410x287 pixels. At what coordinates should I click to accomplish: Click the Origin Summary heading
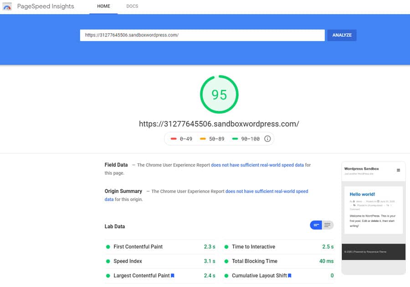(123, 191)
